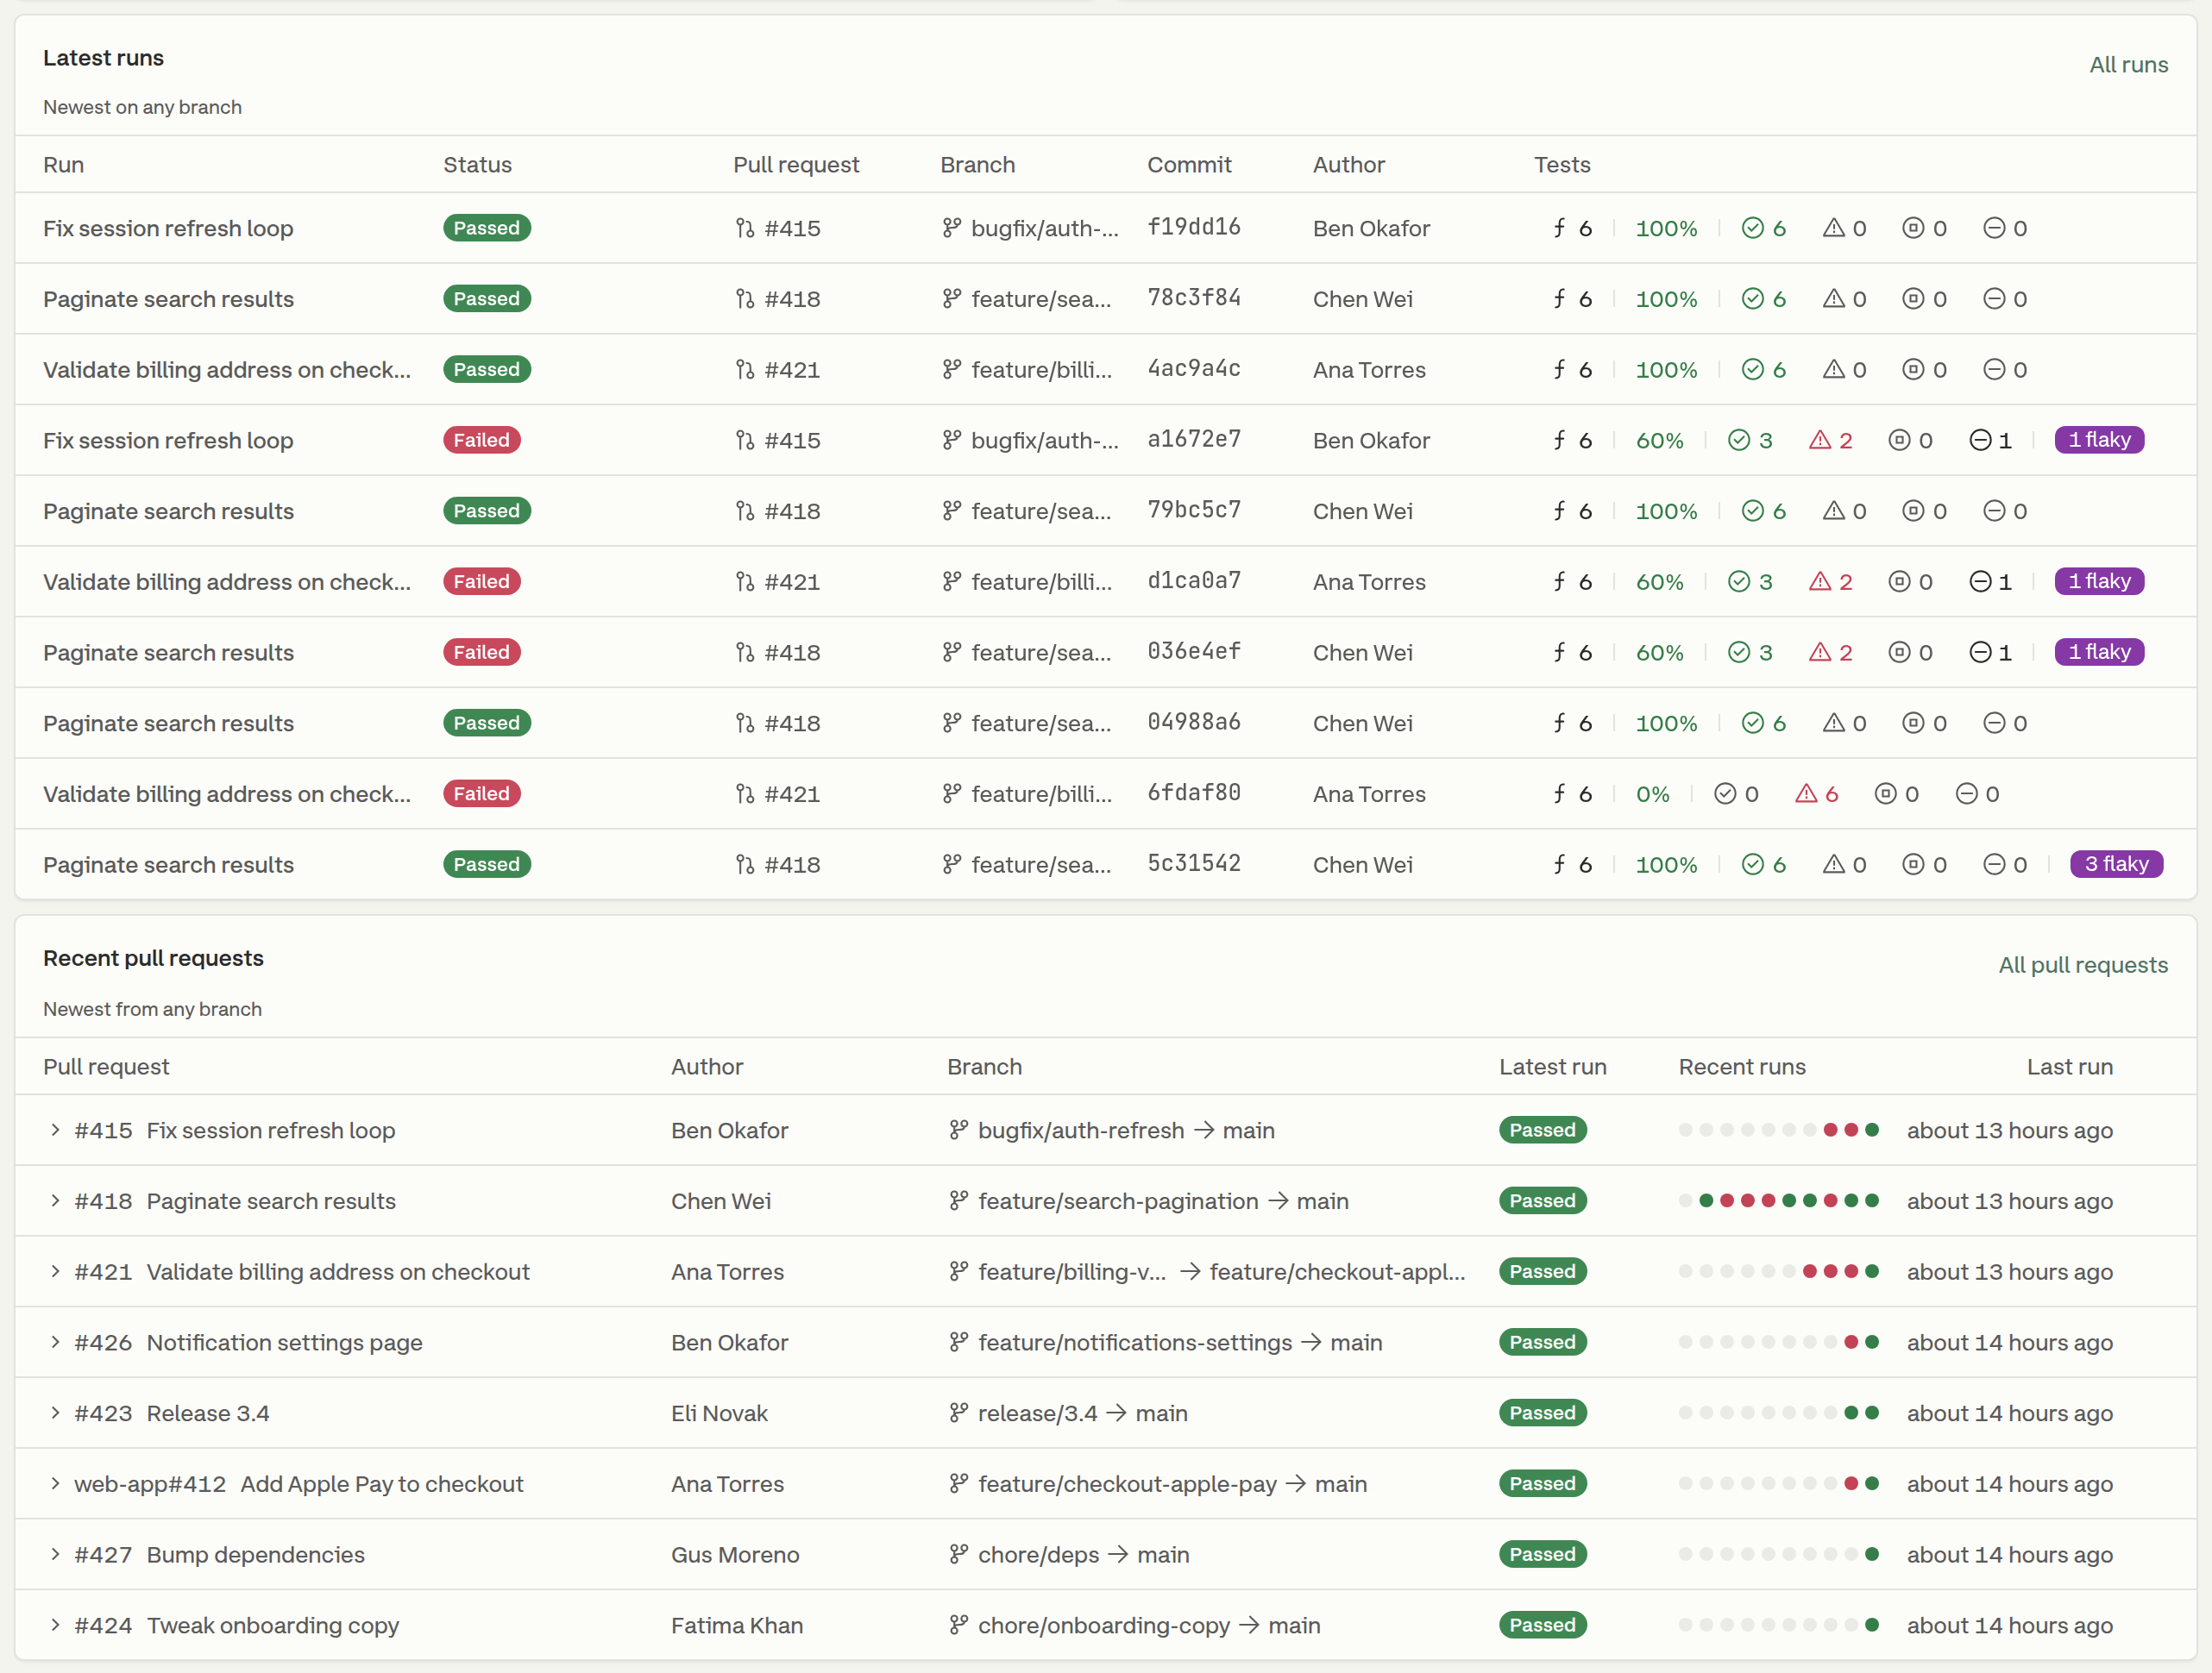Click Last run column header
Image resolution: width=2212 pixels, height=1673 pixels.
pyautogui.click(x=2069, y=1067)
